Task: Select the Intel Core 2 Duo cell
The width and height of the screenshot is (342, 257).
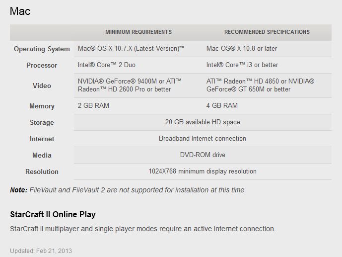Action: pos(106,65)
